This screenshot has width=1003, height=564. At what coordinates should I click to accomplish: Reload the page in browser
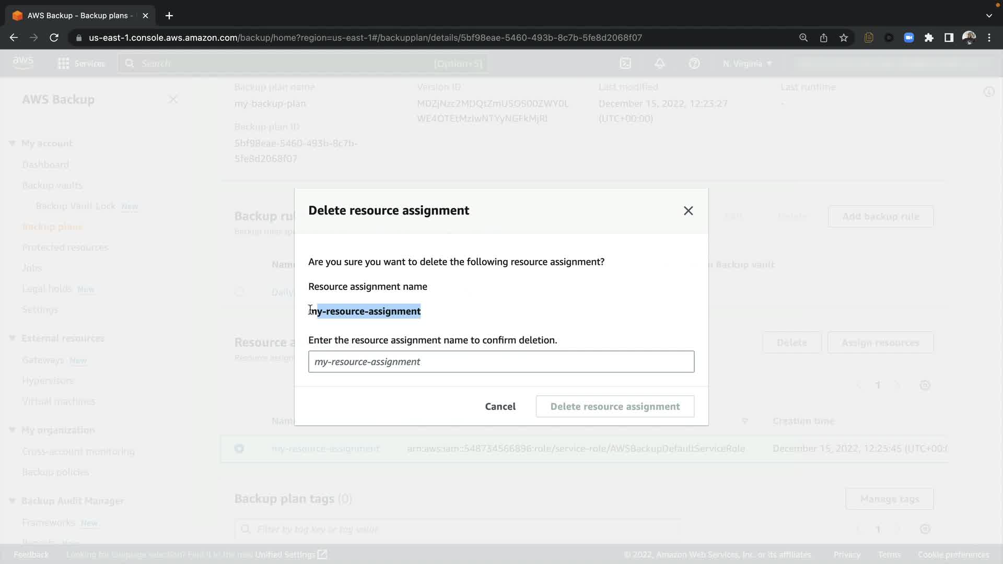54,38
